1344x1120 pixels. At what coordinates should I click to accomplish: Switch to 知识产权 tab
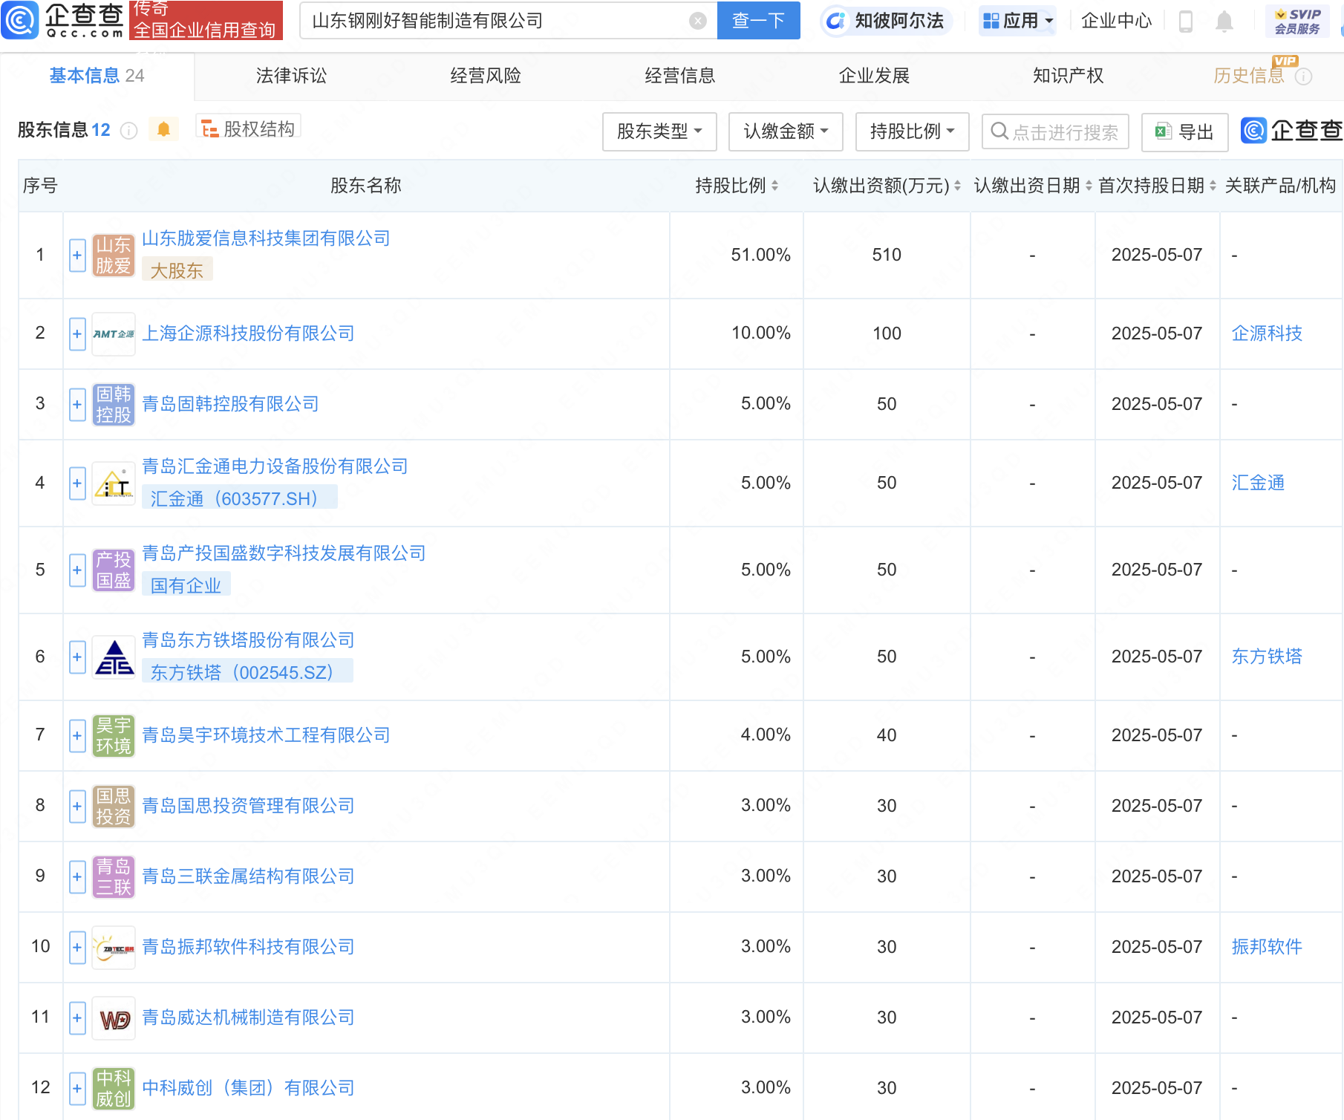pos(1069,76)
